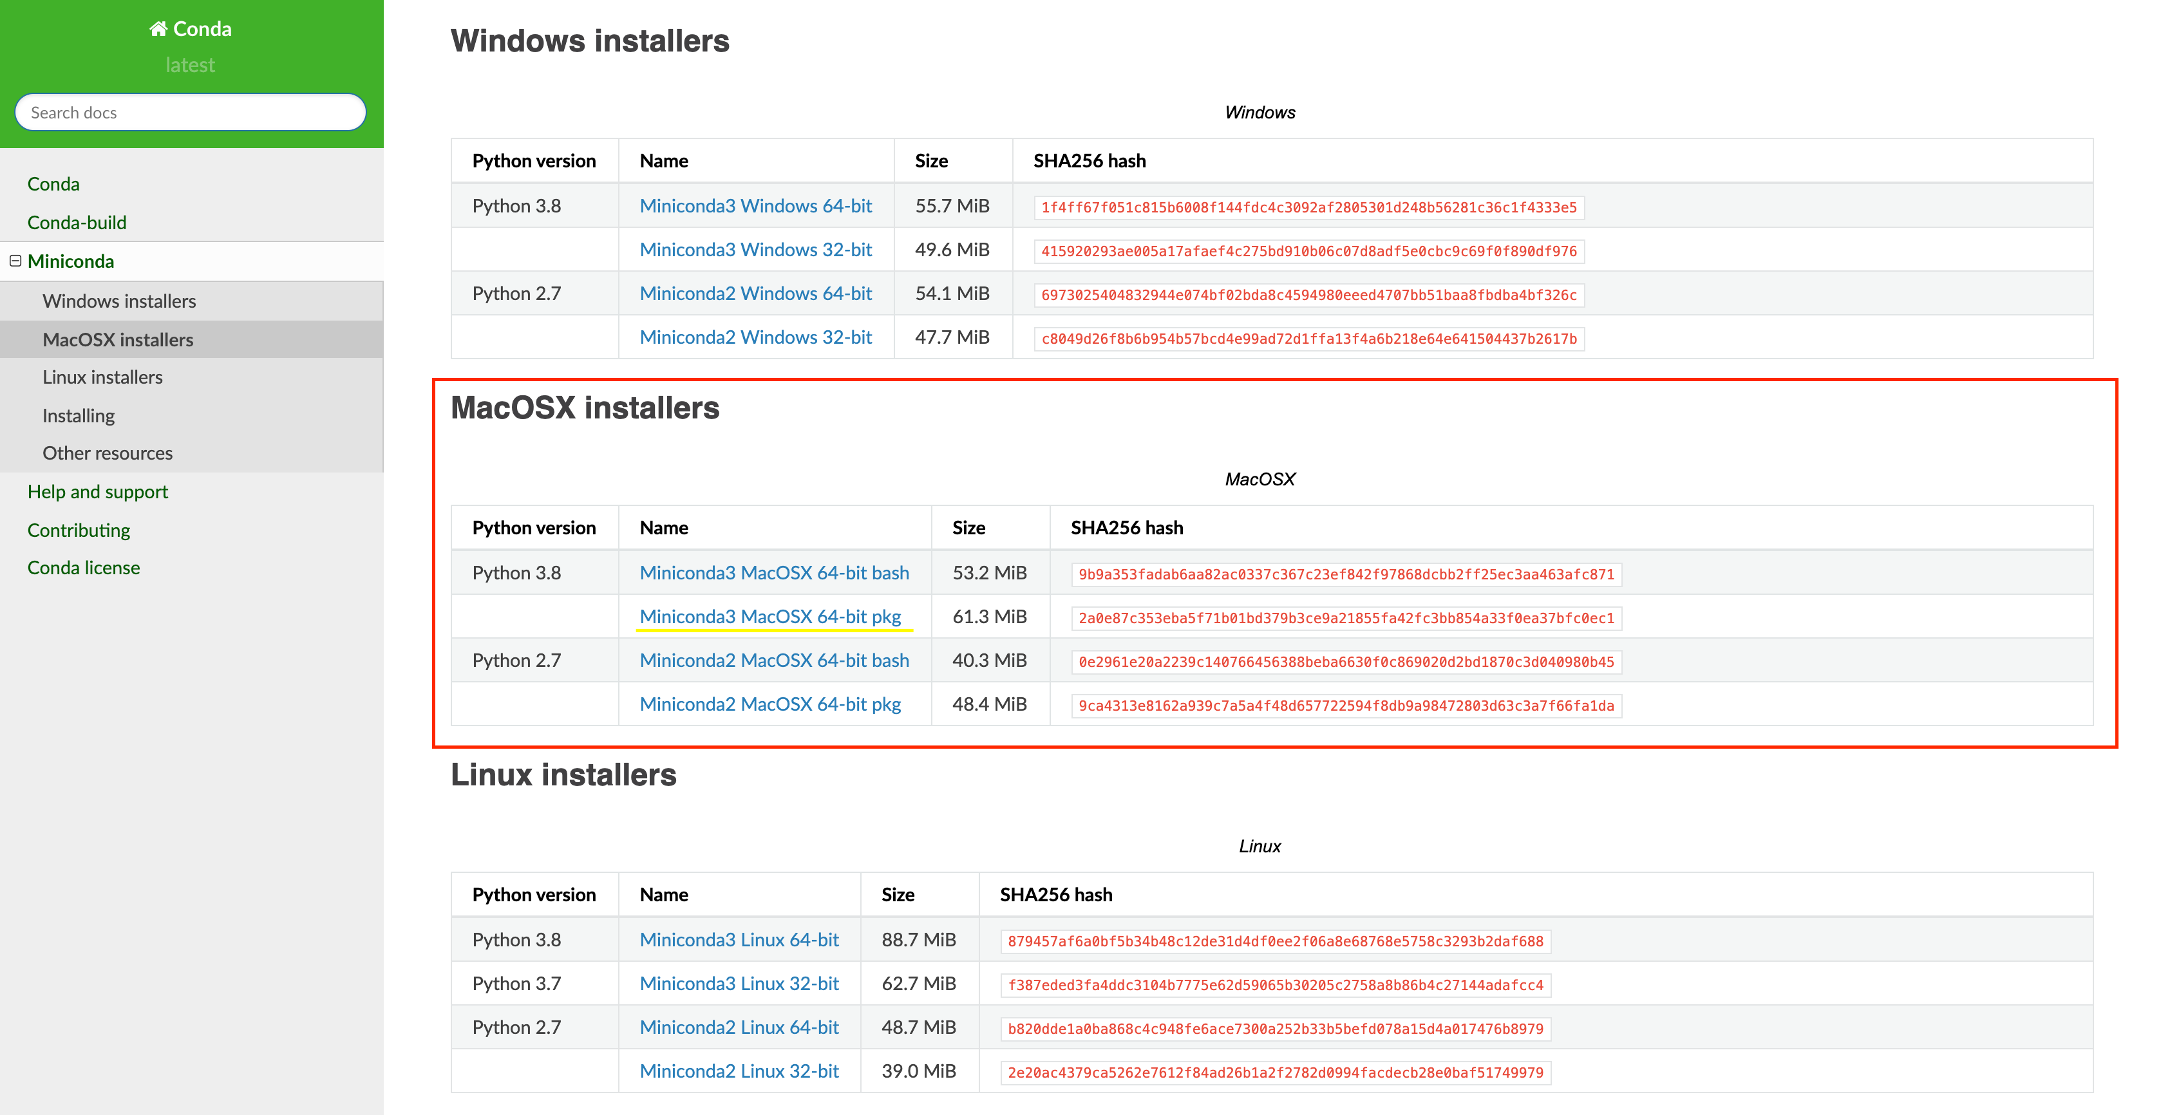Open the Conda-build sidebar item

77,222
